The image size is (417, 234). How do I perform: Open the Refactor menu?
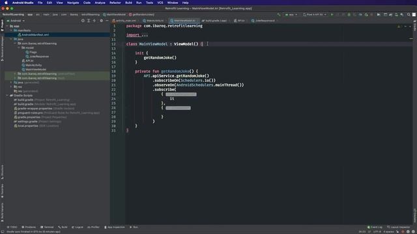[x=115, y=3]
